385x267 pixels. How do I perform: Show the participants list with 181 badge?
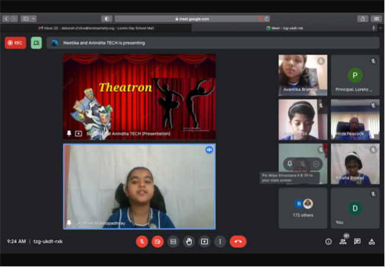coord(343,241)
